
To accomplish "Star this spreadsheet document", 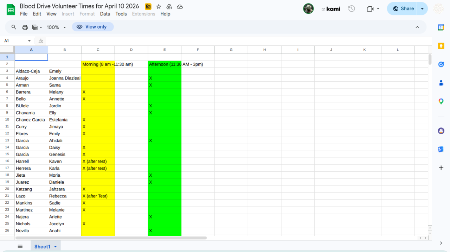I will coord(159,7).
